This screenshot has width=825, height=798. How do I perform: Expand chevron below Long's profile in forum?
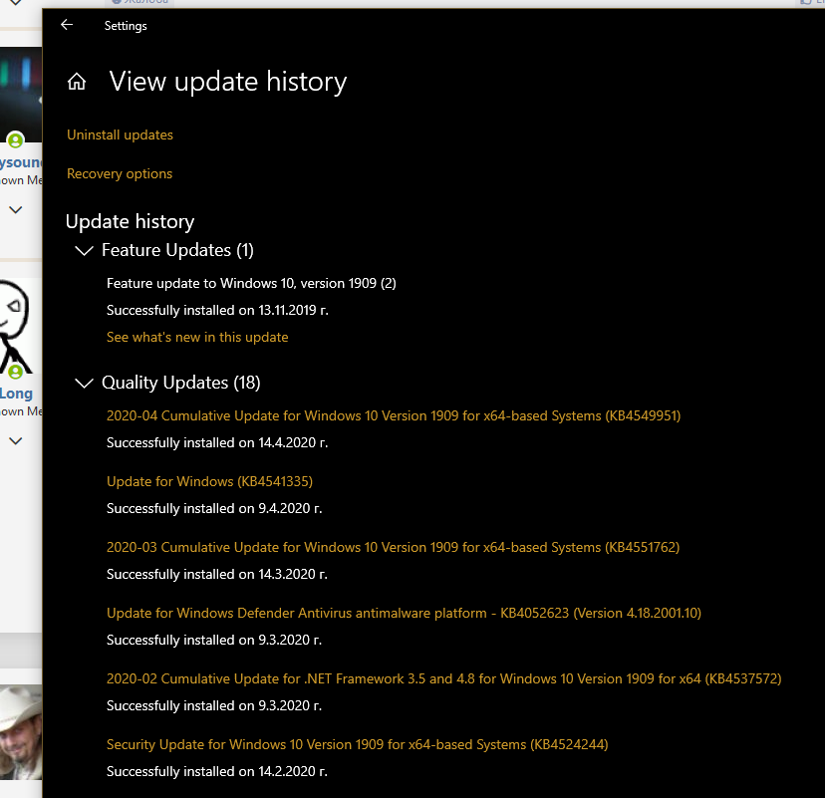pyautogui.click(x=16, y=440)
